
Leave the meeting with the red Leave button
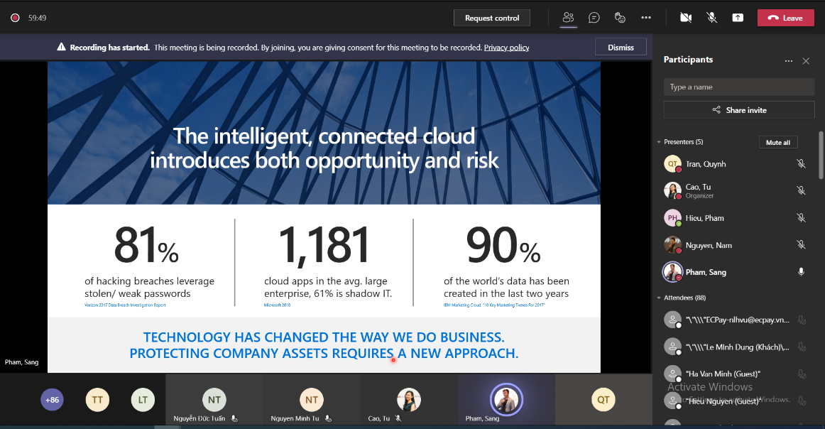pos(785,18)
